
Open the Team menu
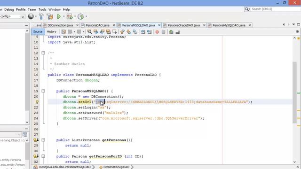[x=32, y=9]
